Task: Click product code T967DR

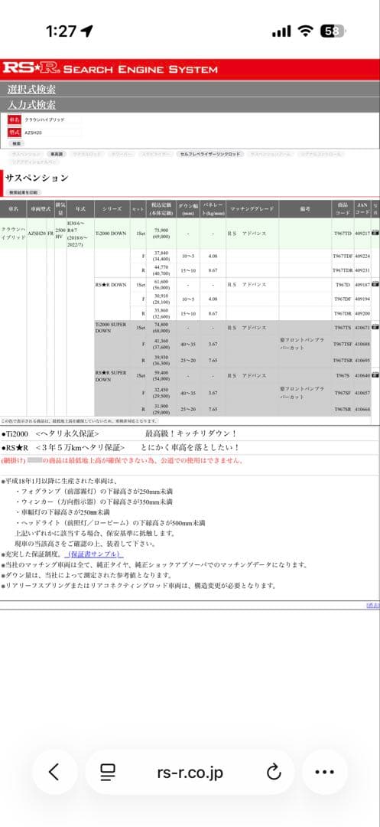Action: 343,312
